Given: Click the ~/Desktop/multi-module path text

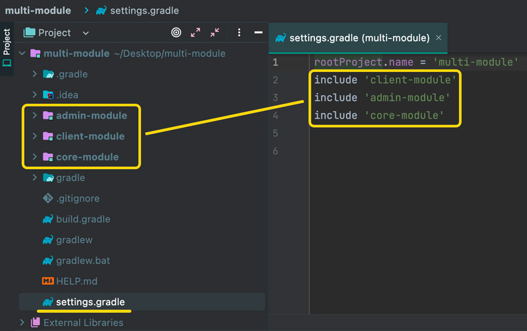Looking at the screenshot, I should coord(170,53).
